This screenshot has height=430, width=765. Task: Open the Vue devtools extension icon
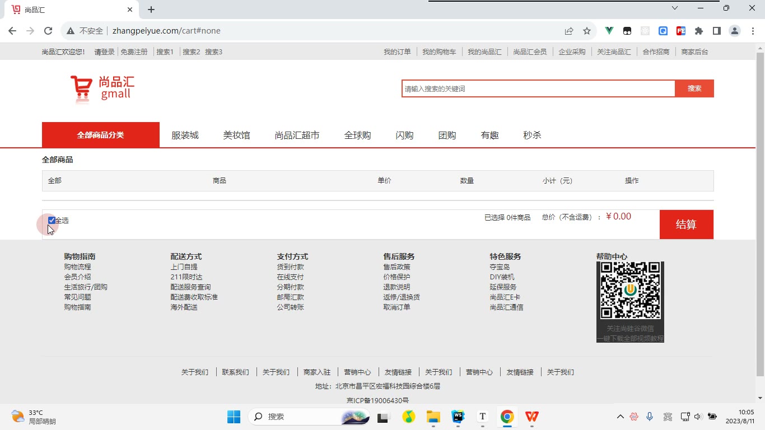click(609, 31)
